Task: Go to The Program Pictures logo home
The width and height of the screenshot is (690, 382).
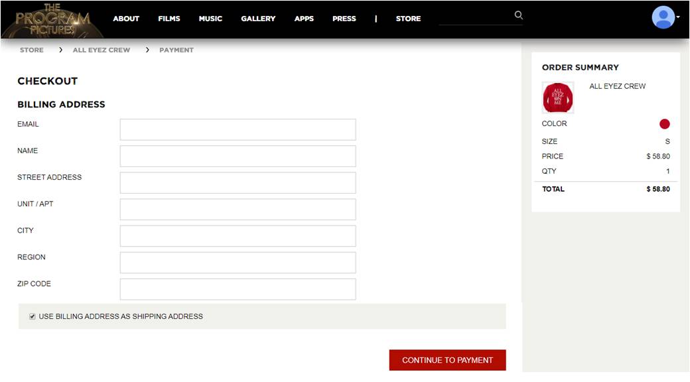Action: pos(53,20)
